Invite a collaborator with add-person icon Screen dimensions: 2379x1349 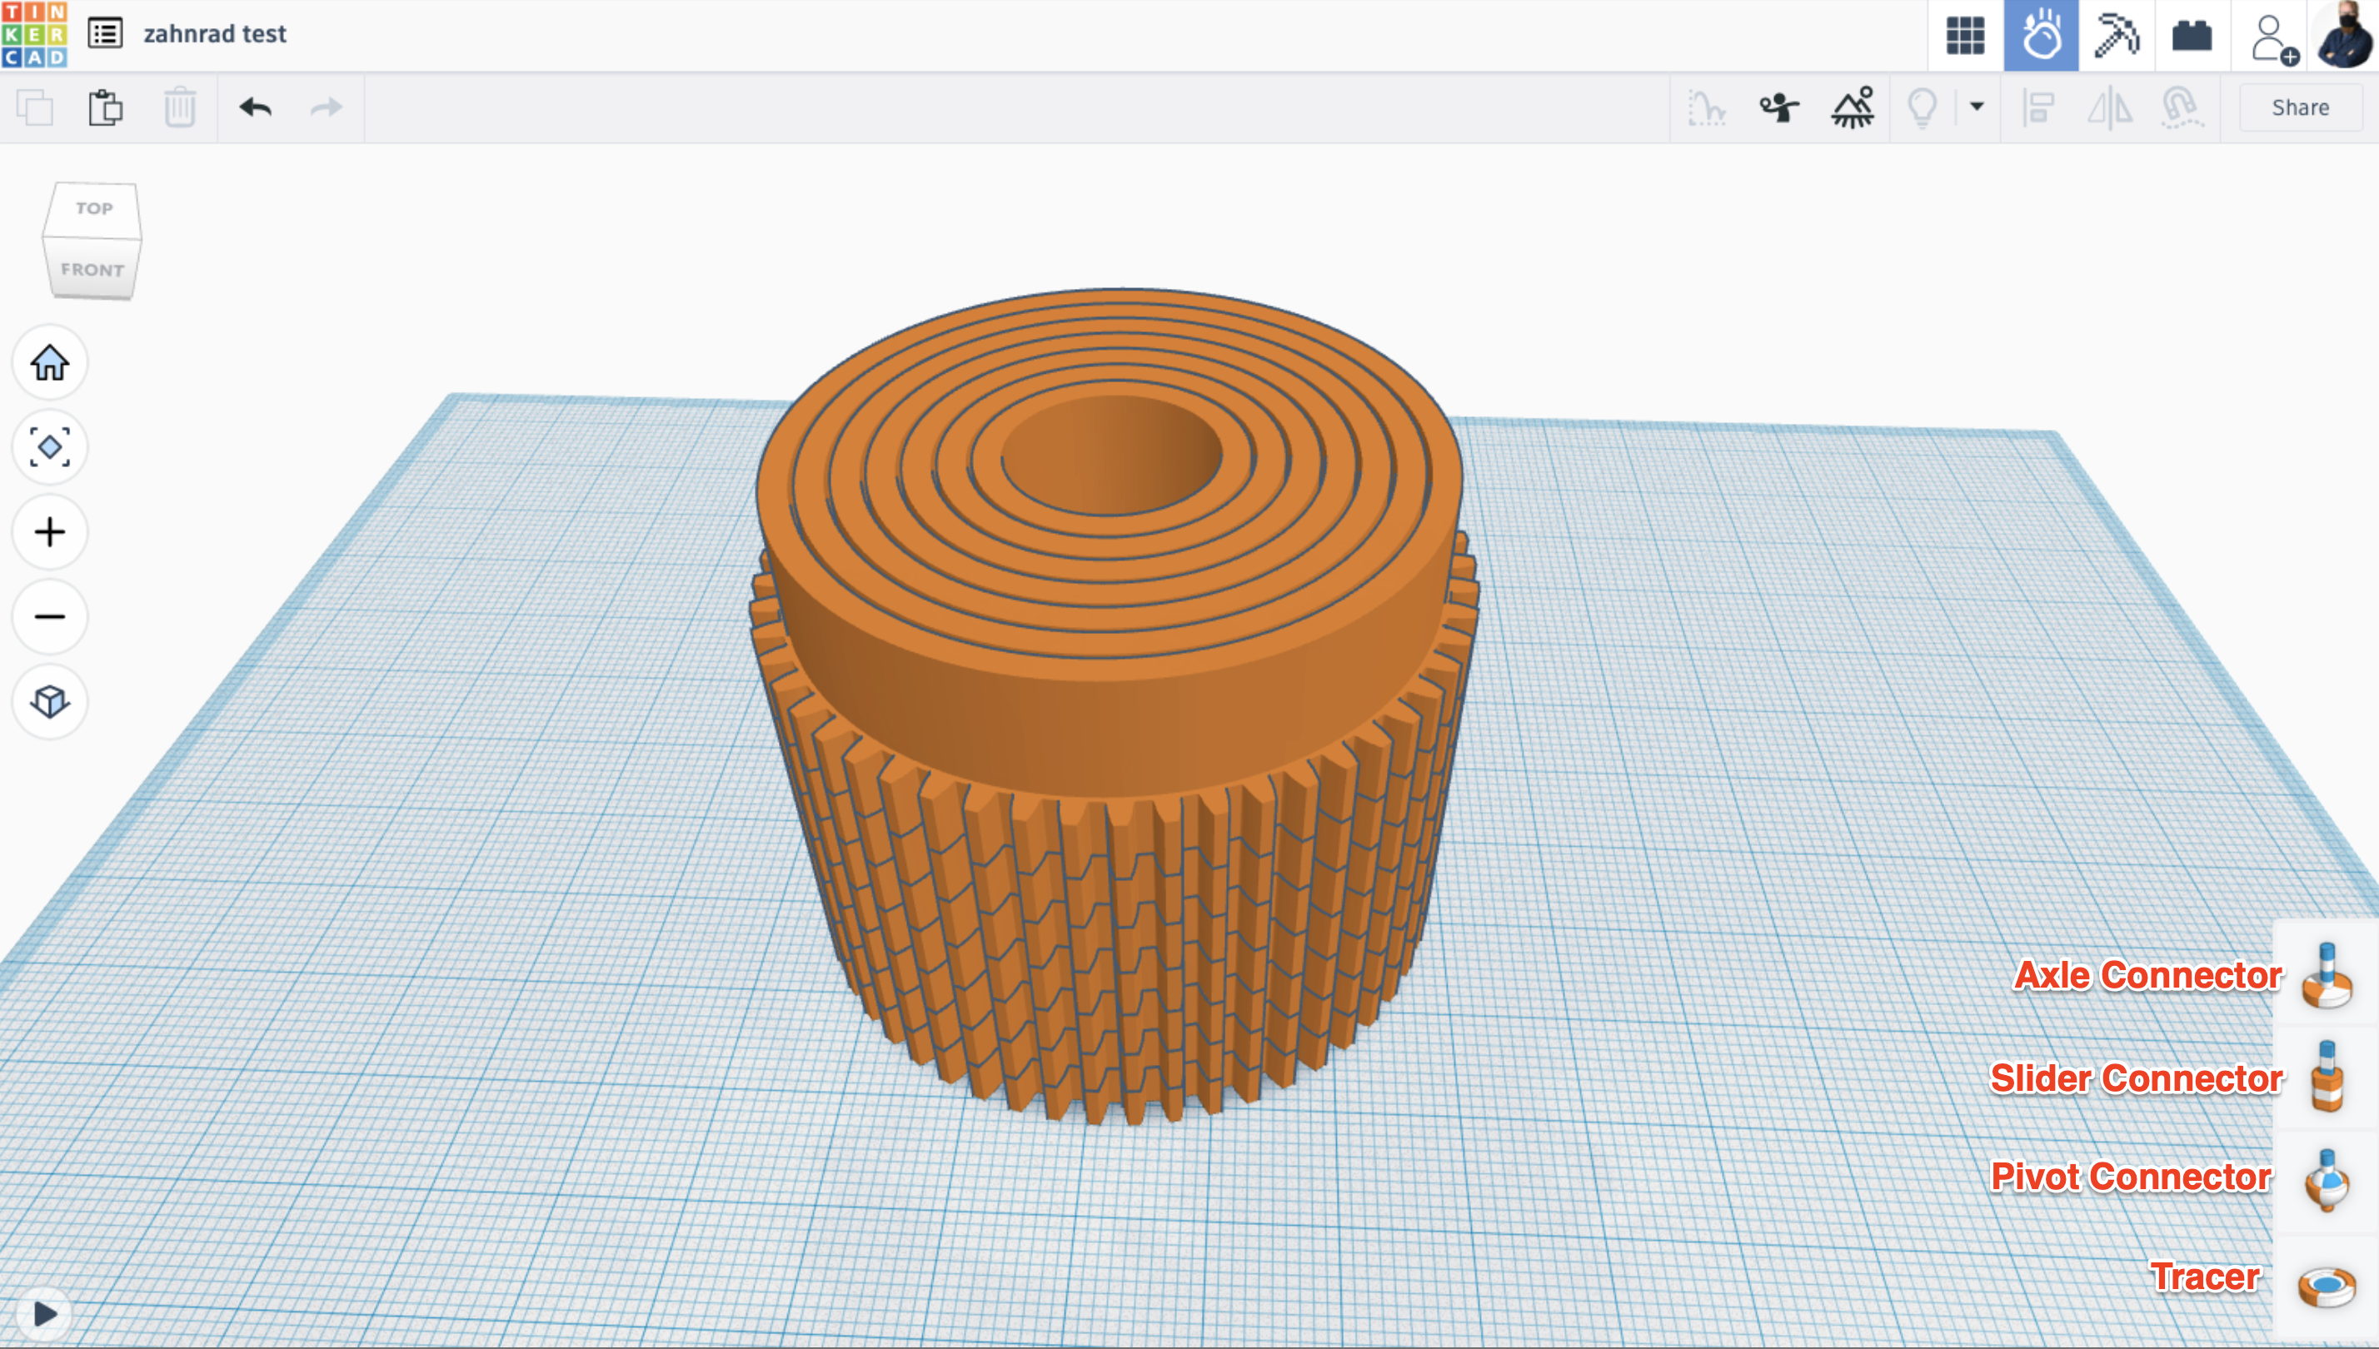[x=2272, y=39]
